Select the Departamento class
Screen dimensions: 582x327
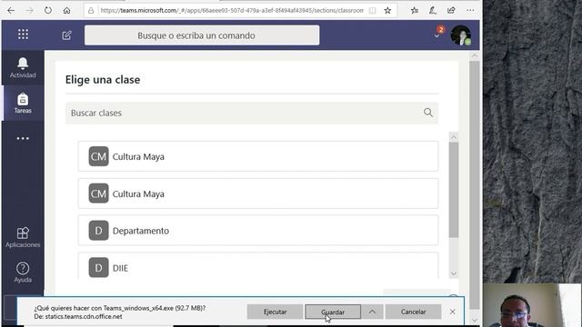click(x=258, y=230)
